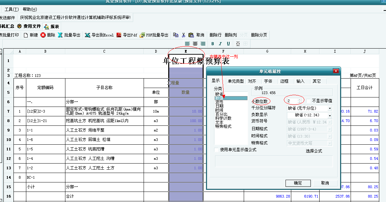Screen dimensions: 386x202
Task: Click the 新建 (New) document icon
Action: click(26, 35)
